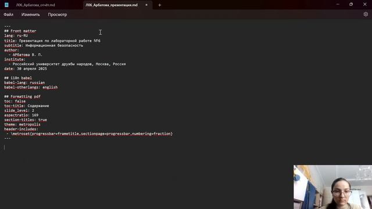Viewport: 372px width, 209px height.
Task: Click the 'aspectratio: 169' line
Action: tap(21, 115)
